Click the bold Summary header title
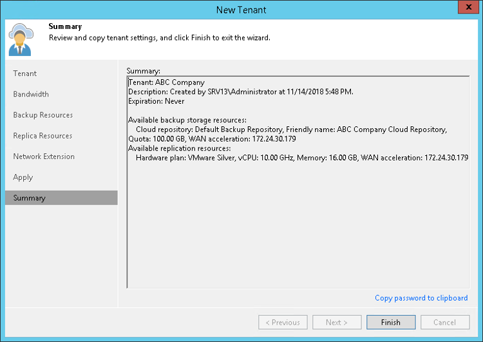The height and width of the screenshot is (342, 483). click(x=64, y=27)
